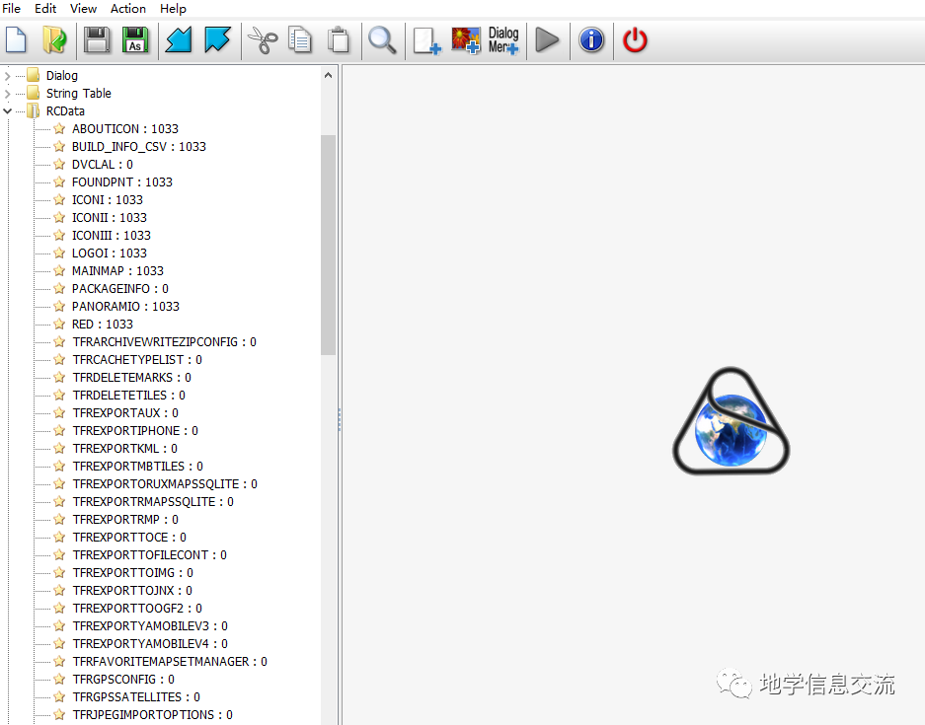The height and width of the screenshot is (725, 925).
Task: Select ICONII : 1033 resource
Action: coord(110,217)
